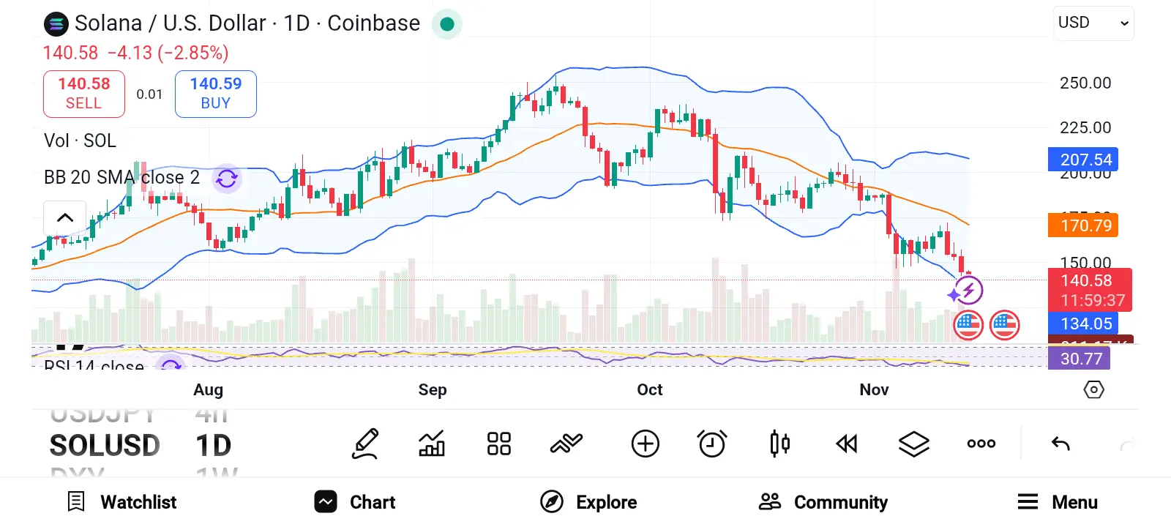The width and height of the screenshot is (1171, 527).
Task: Toggle the green market status dot
Action: (447, 24)
